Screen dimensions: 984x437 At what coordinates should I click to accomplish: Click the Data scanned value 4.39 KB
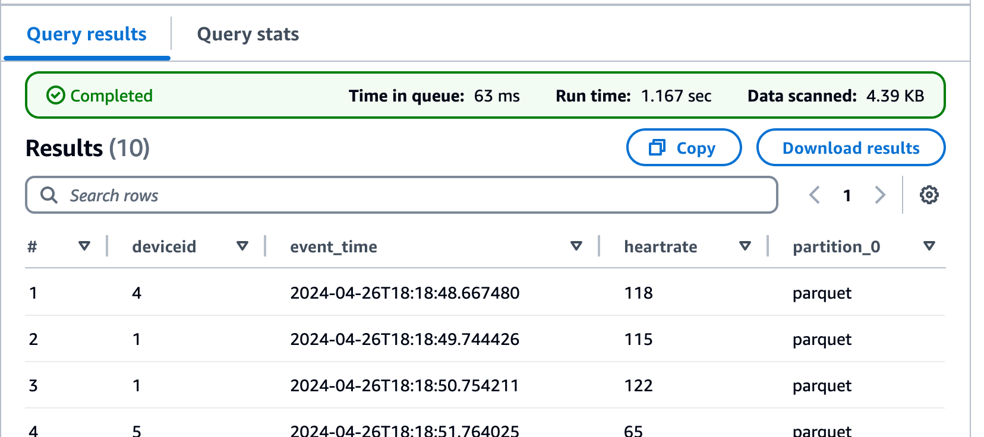point(895,96)
